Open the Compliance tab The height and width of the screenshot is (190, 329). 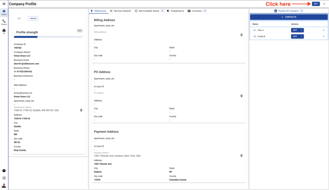(x=175, y=11)
